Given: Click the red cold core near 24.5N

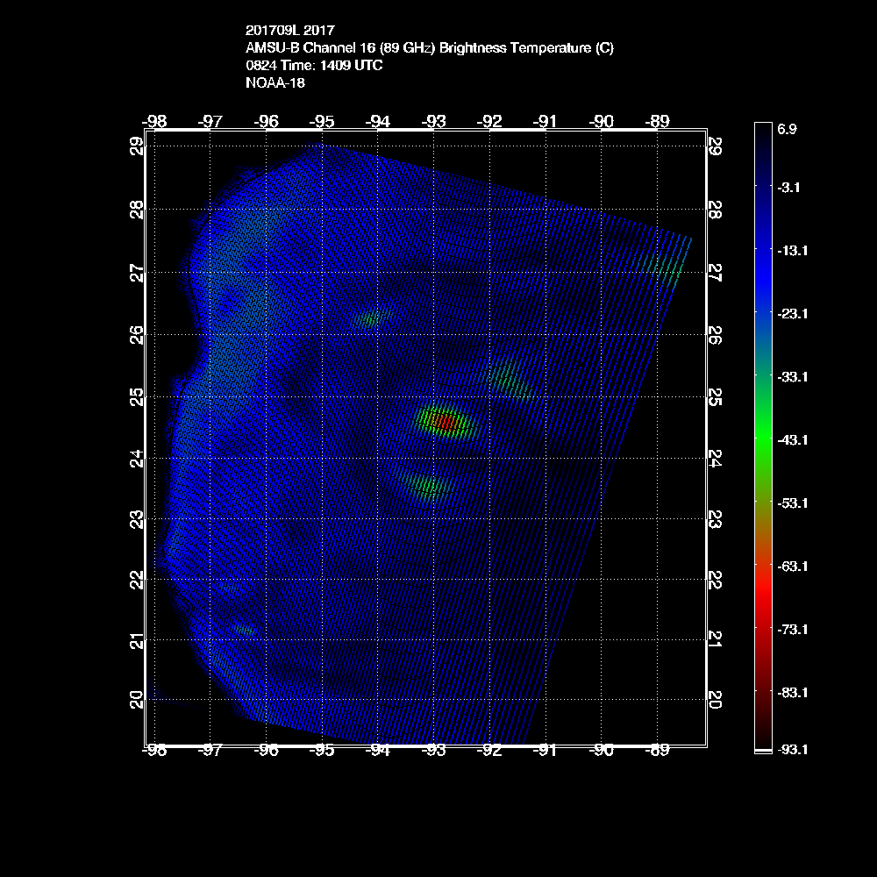Looking at the screenshot, I should 445,423.
